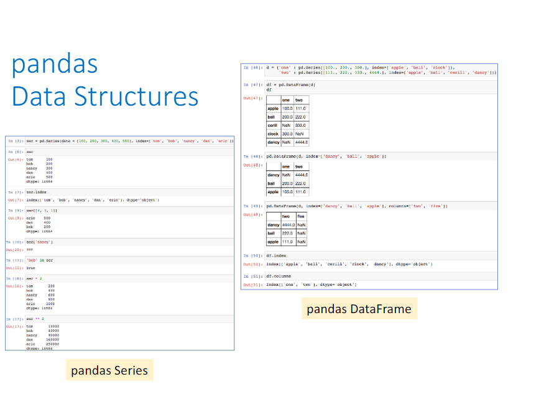
Task: Click the '222.0' cell in Out[49] table
Action: pos(288,234)
